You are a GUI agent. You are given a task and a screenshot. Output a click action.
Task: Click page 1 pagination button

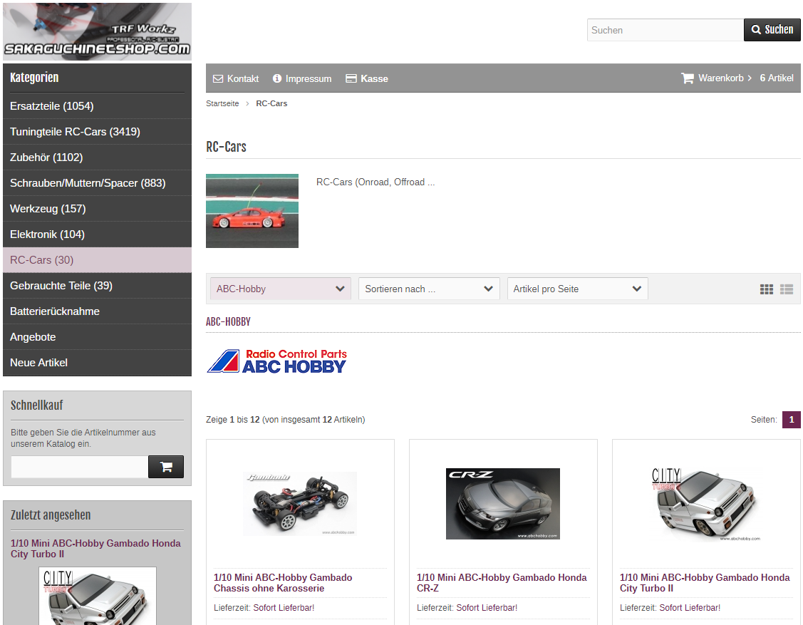[791, 420]
